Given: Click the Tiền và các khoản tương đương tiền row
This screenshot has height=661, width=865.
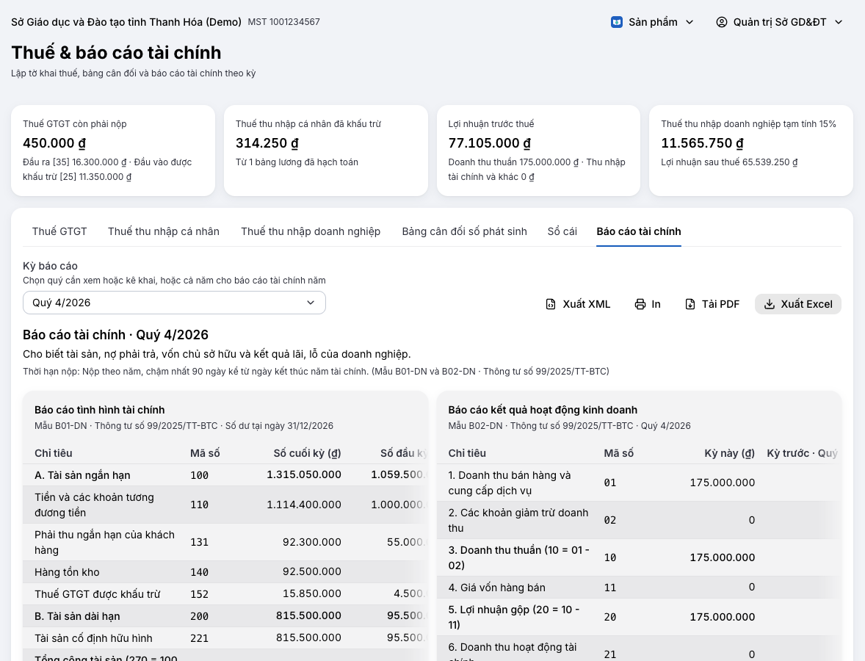Looking at the screenshot, I should point(225,505).
